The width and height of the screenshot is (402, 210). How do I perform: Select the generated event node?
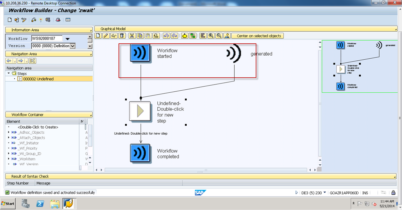click(234, 53)
